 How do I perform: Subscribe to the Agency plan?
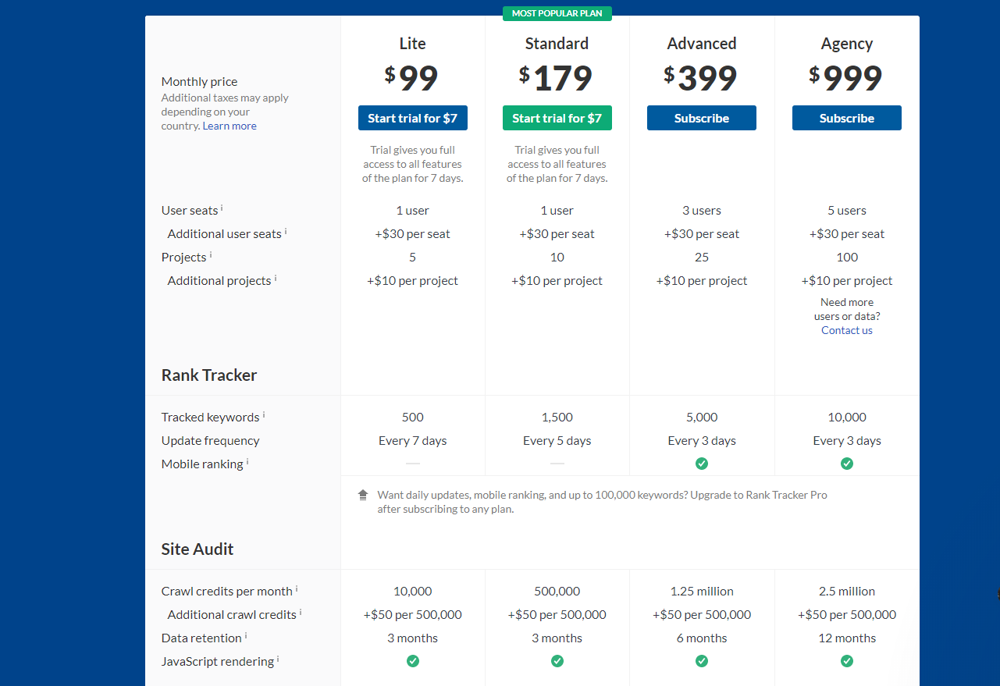coord(847,118)
